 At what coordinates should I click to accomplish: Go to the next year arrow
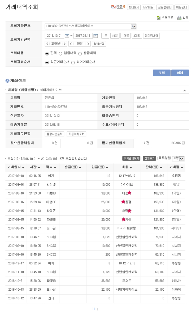point(65,44)
